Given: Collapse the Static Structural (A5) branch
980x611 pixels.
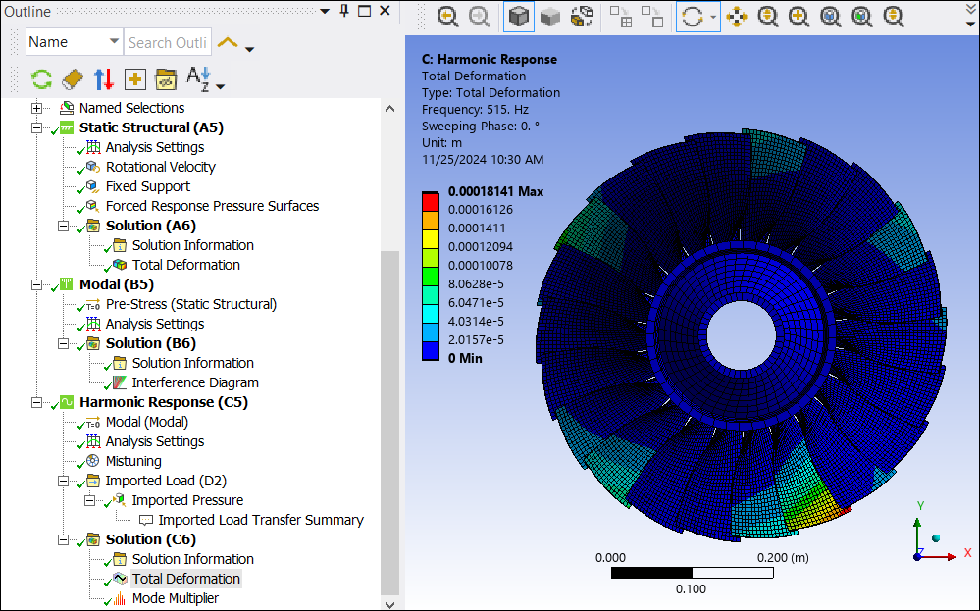Looking at the screenshot, I should click(37, 127).
